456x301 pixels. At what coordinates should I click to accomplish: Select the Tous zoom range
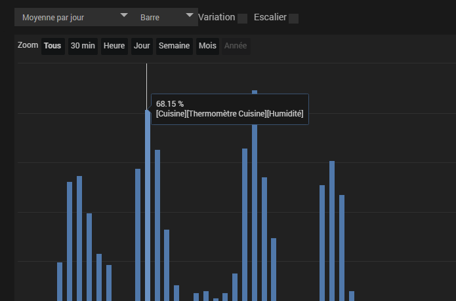pos(52,46)
